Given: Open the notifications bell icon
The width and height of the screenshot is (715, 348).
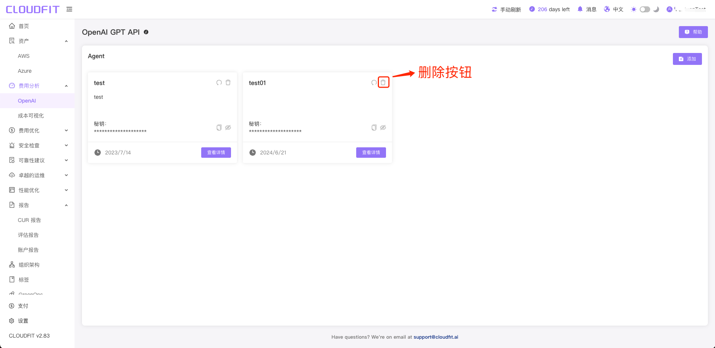Looking at the screenshot, I should click(580, 9).
